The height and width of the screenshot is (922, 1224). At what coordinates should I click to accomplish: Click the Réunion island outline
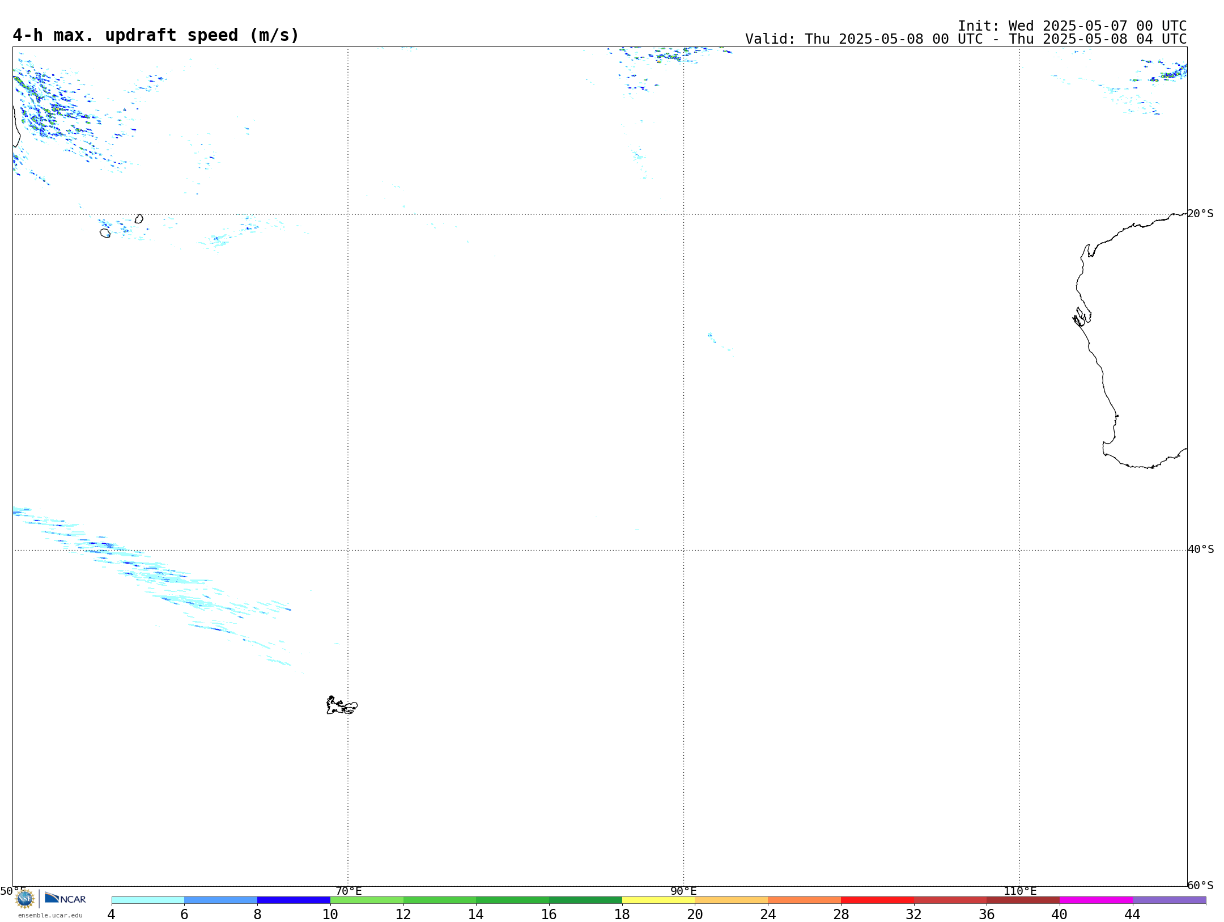pos(105,233)
